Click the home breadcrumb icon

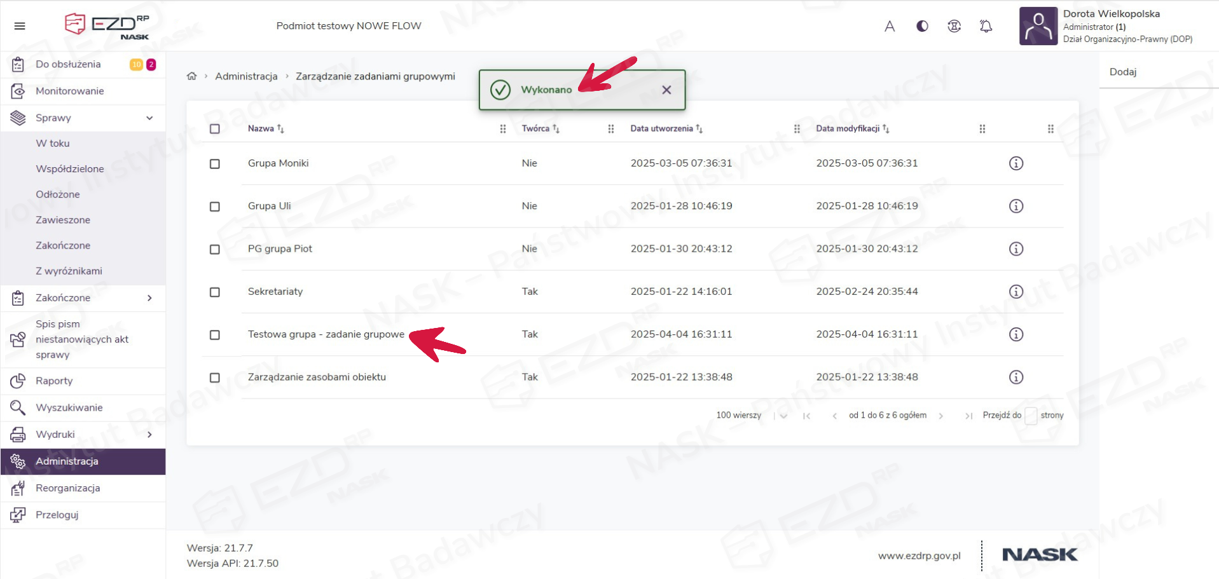pyautogui.click(x=191, y=76)
